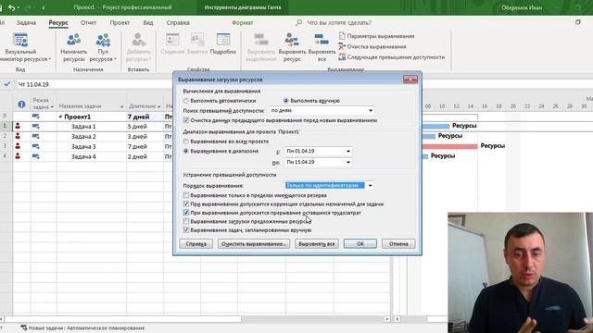
Task: Select 'Выполнять автоматически' radio button
Action: coord(185,101)
